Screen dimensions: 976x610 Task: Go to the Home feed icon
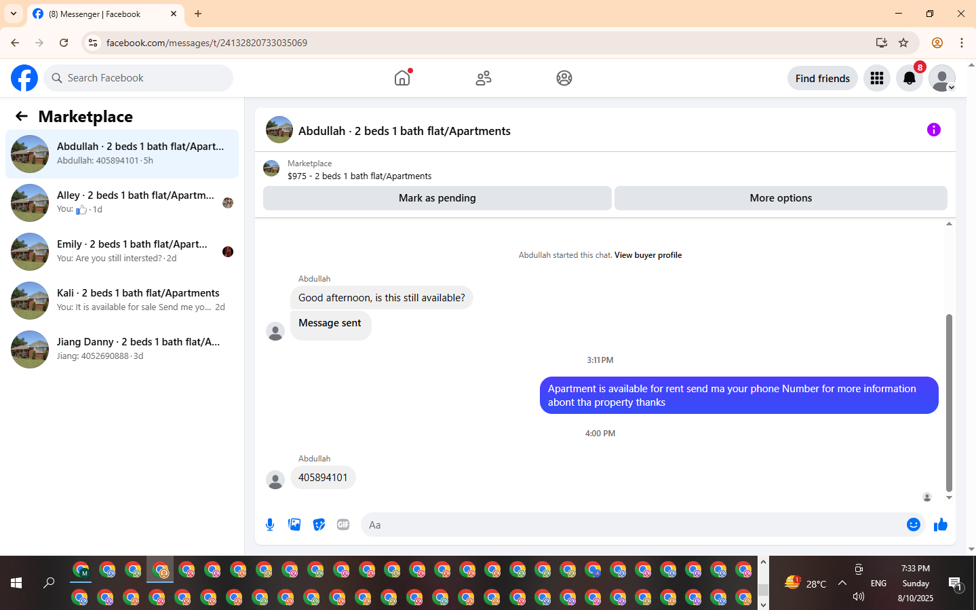[402, 78]
